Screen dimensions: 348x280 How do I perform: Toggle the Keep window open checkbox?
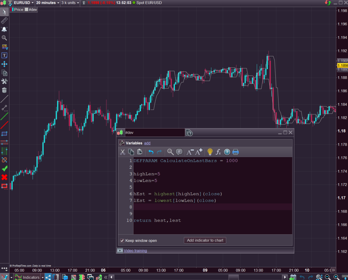point(122,240)
